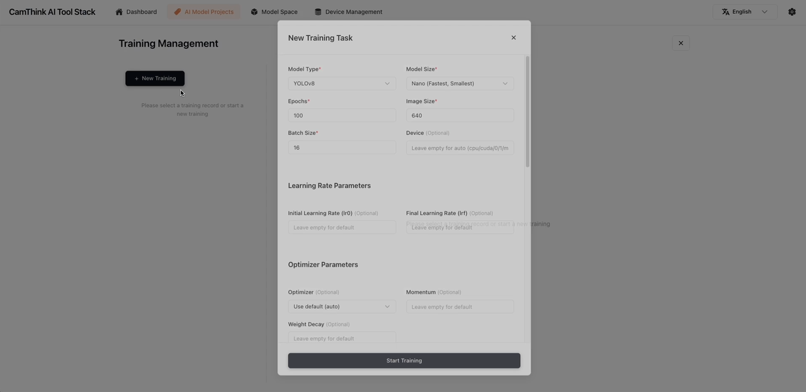Click the New Training button
The width and height of the screenshot is (806, 392).
(155, 78)
